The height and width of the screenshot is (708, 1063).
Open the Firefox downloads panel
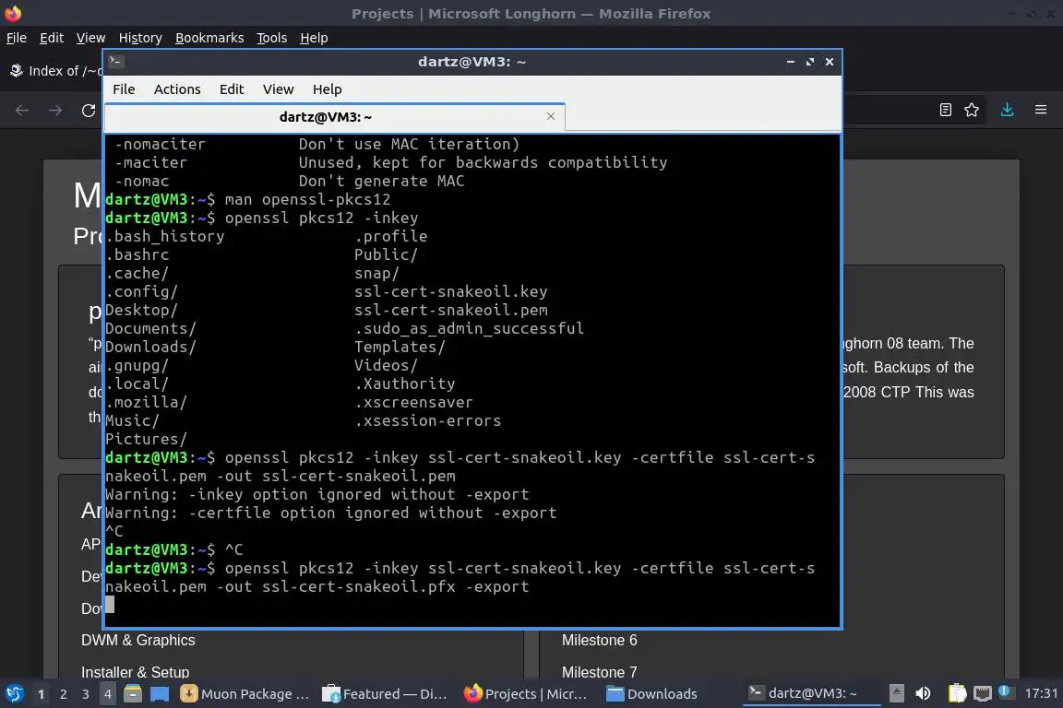pyautogui.click(x=1007, y=110)
